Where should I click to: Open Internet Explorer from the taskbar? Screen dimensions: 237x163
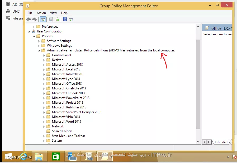[23, 156]
